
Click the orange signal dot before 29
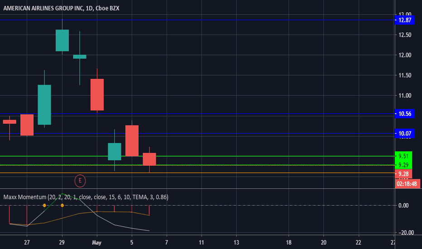[x=44, y=206]
